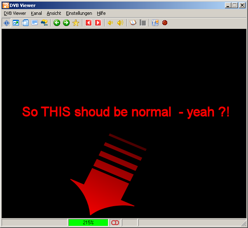The width and height of the screenshot is (248, 228).
Task: Close the DVB Viewer window
Action: pyautogui.click(x=242, y=5)
